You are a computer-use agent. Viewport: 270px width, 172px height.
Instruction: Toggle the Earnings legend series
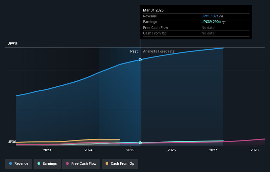pyautogui.click(x=47, y=164)
